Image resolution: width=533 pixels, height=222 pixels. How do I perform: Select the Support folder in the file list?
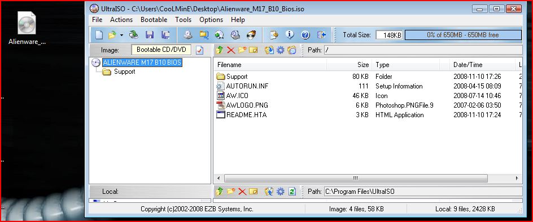pyautogui.click(x=237, y=77)
